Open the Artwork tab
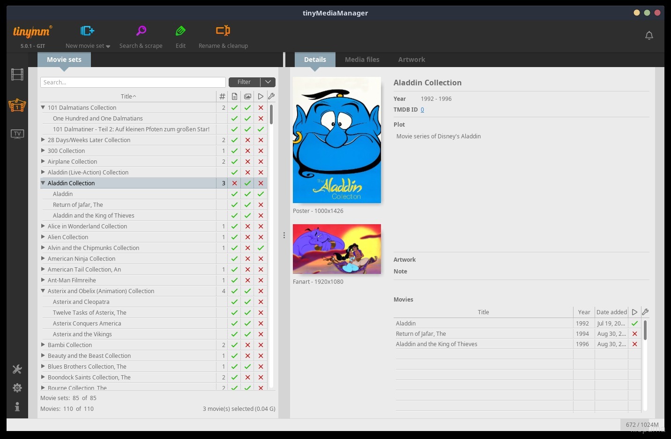The image size is (671, 439). (411, 60)
